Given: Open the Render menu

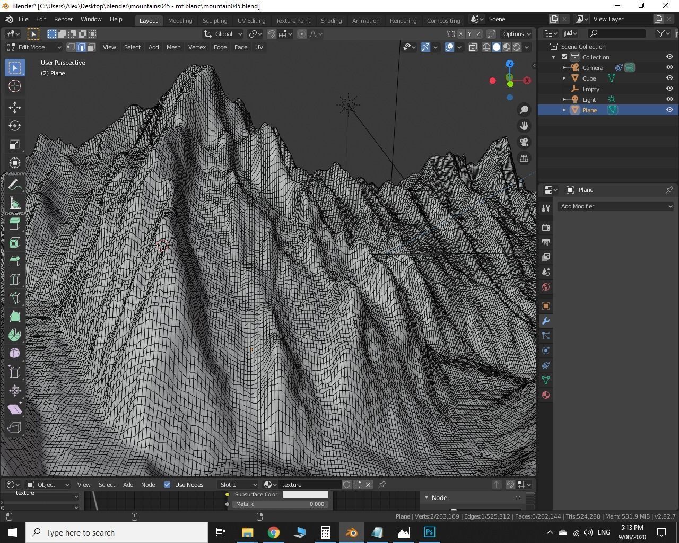Looking at the screenshot, I should (x=63, y=19).
